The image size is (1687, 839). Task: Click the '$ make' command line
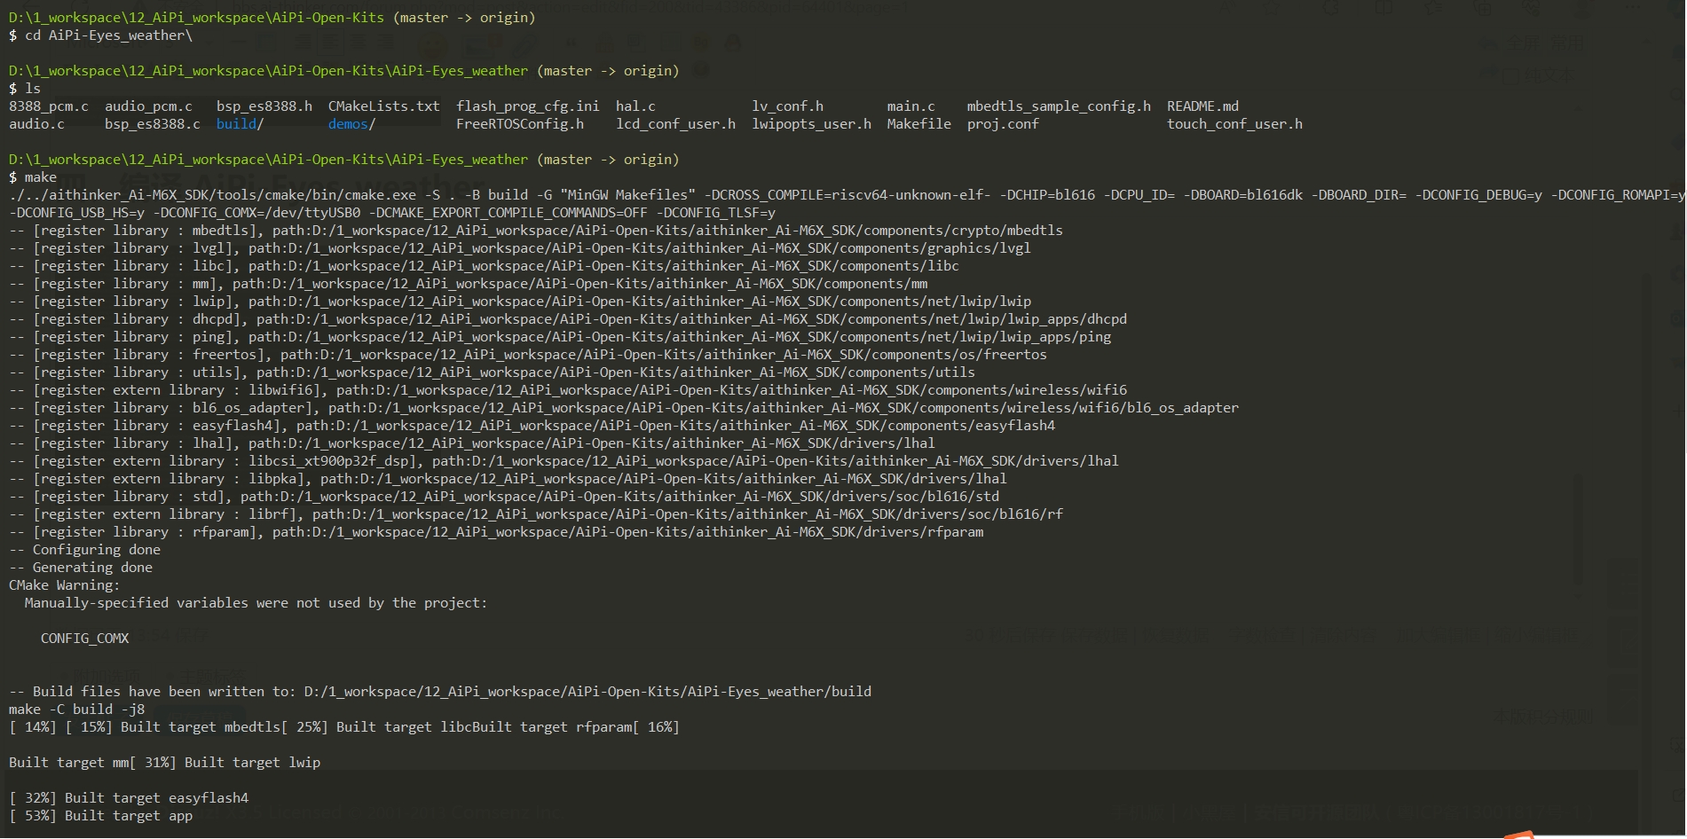click(x=33, y=177)
